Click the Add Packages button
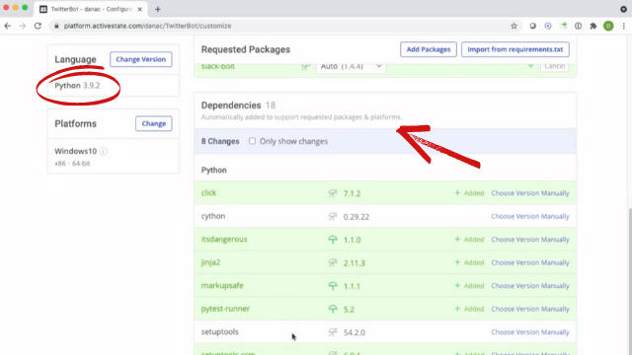The width and height of the screenshot is (632, 355). coord(428,49)
